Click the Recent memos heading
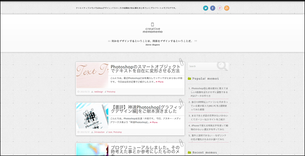Image resolution: width=305 pixels, height=156 pixels. pyautogui.click(x=204, y=152)
